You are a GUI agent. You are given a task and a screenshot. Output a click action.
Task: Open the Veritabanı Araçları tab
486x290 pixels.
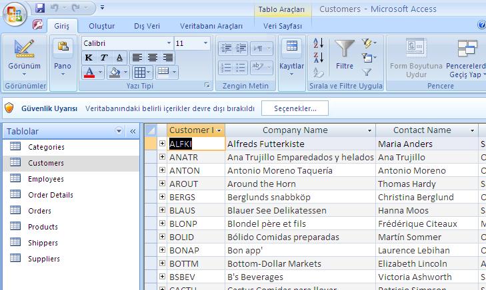[211, 26]
